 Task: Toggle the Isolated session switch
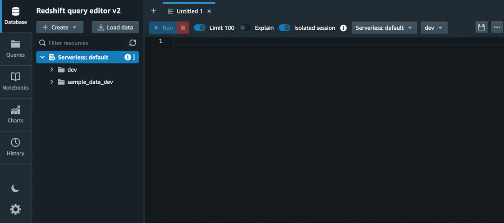coord(284,28)
